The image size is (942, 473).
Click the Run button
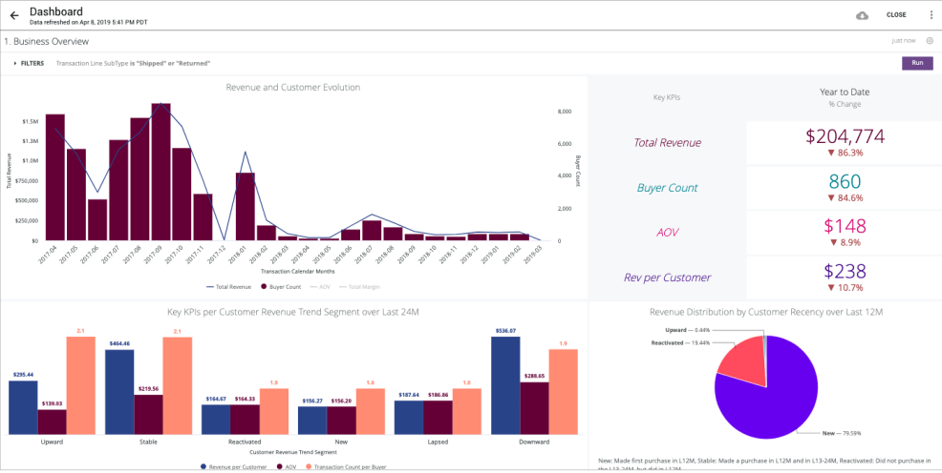point(916,63)
